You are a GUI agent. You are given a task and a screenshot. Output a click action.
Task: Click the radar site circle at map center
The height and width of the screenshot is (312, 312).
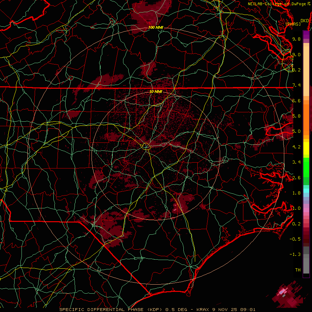[x=146, y=146]
